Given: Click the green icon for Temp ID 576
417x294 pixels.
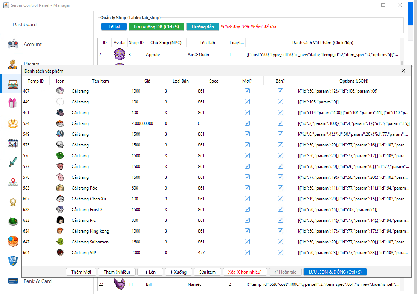Looking at the screenshot, I should coord(60,155).
